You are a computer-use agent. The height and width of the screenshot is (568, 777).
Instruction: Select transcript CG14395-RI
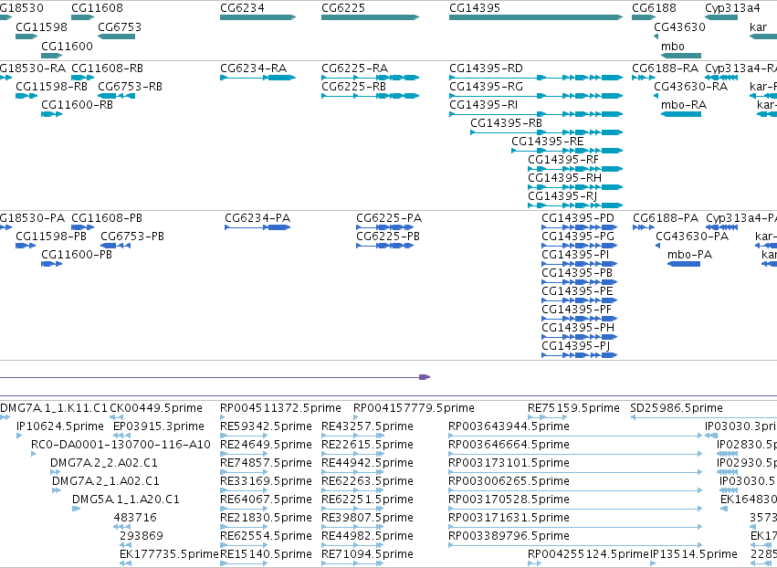pos(483,105)
